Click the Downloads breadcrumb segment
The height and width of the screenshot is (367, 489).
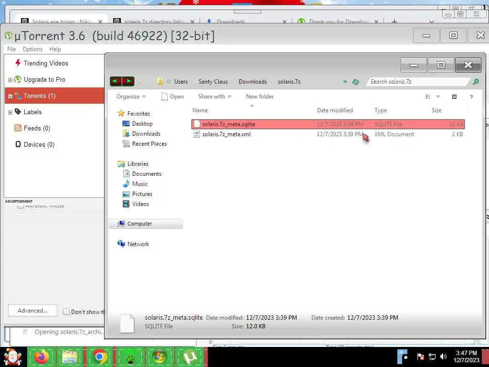point(253,81)
